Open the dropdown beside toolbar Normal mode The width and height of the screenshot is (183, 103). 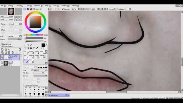pyautogui.click(x=116, y=9)
